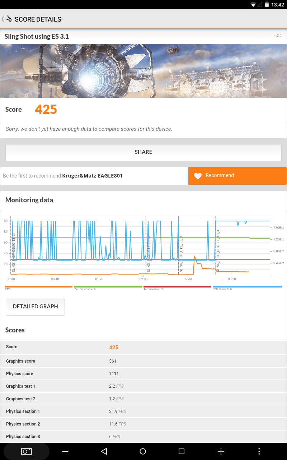This screenshot has height=460, width=287.
Task: Tap the CPU Clock GHz blue legend bar
Action: [247, 286]
